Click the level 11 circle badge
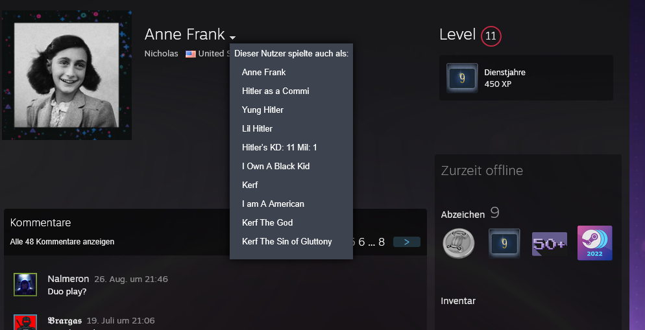The height and width of the screenshot is (330, 645). pyautogui.click(x=491, y=36)
